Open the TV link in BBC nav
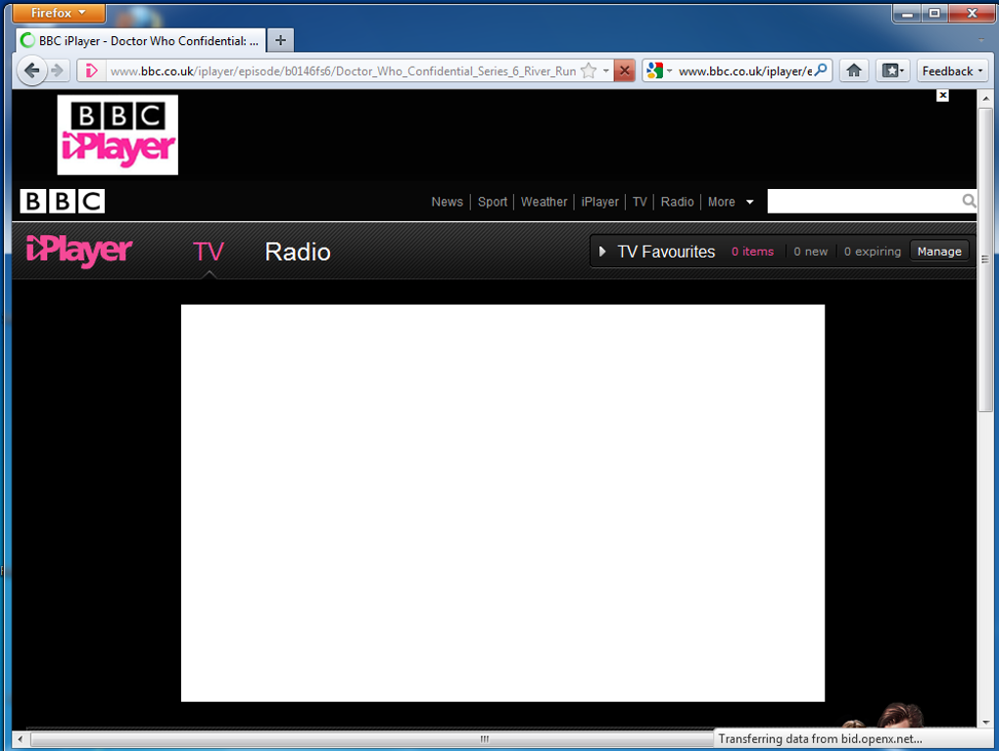The height and width of the screenshot is (751, 999). 640,202
